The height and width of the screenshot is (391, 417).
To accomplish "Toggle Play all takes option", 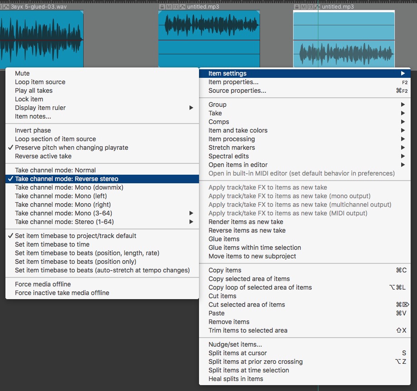I will pos(102,91).
